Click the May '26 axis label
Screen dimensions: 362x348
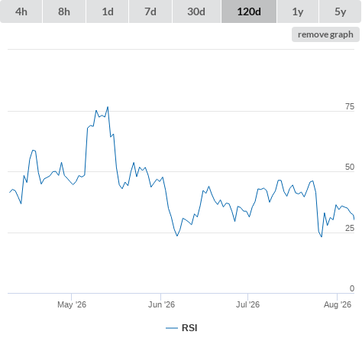[x=72, y=304]
